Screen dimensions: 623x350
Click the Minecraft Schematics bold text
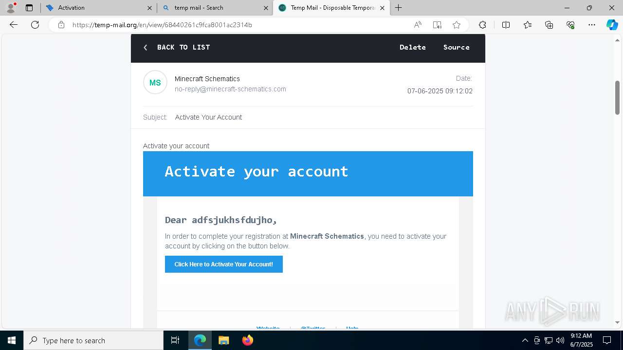point(327,236)
